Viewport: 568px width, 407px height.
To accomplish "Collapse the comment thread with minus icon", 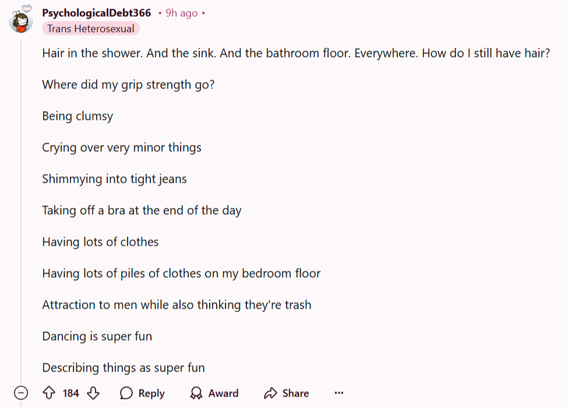I will pos(21,393).
